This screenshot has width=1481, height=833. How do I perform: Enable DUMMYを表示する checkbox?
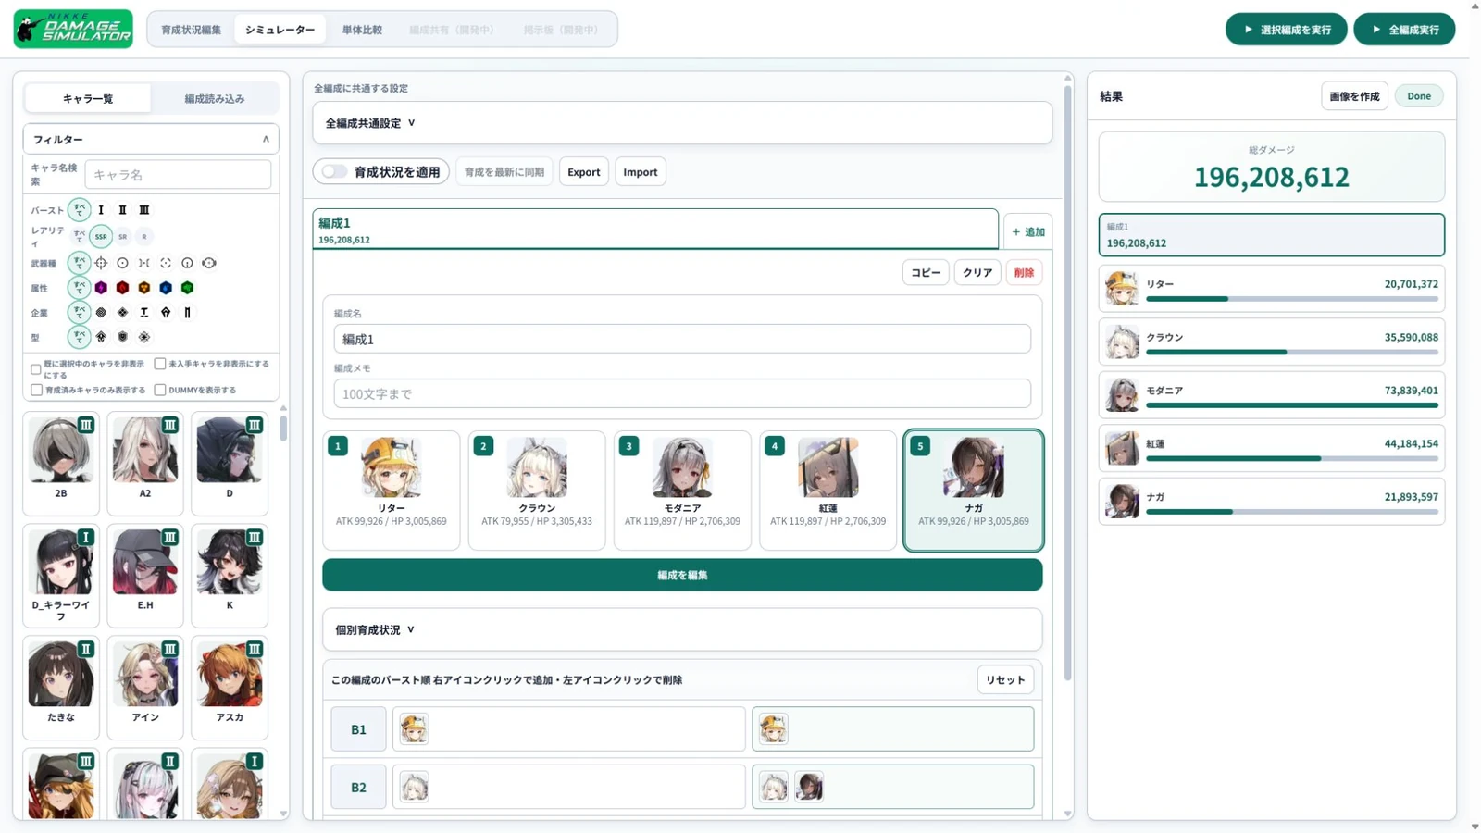pos(160,390)
